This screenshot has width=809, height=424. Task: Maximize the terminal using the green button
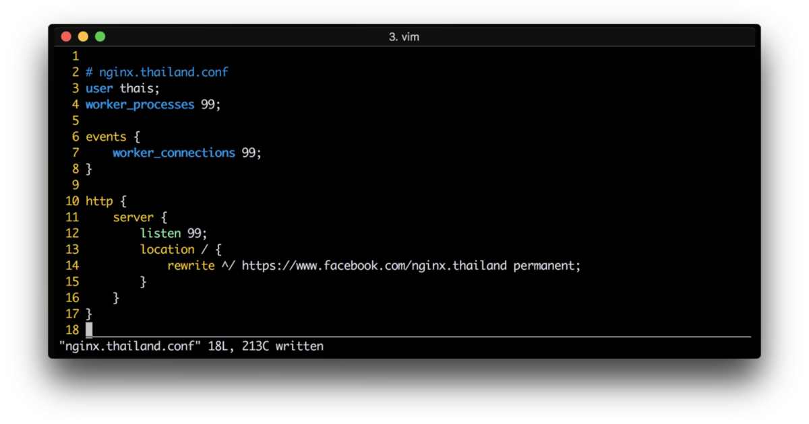pos(100,37)
